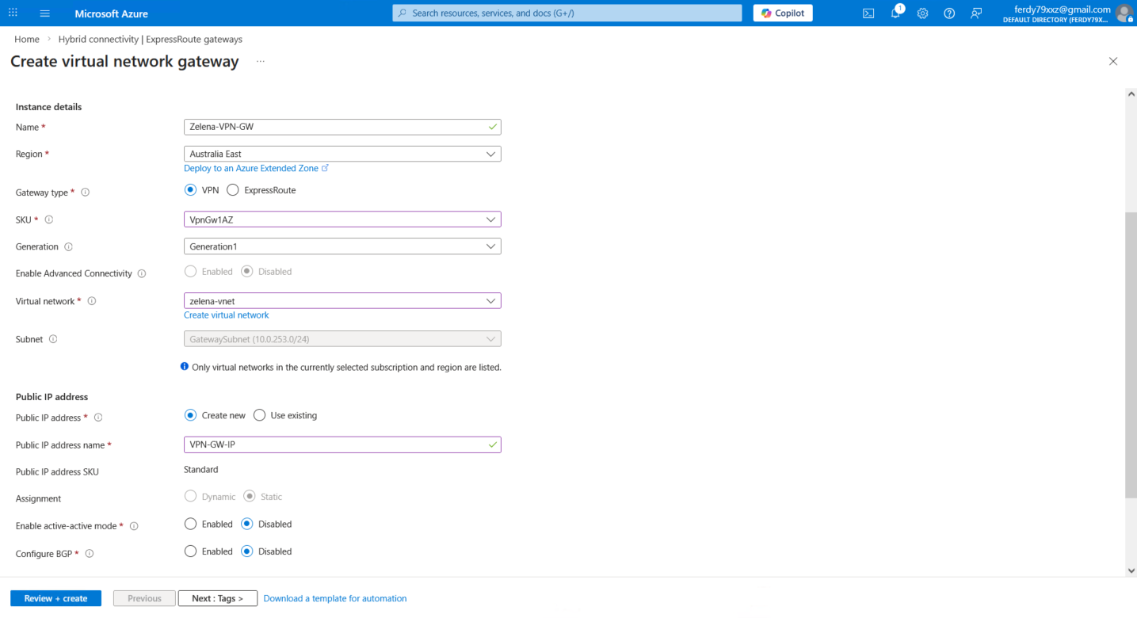Image resolution: width=1137 pixels, height=618 pixels.
Task: Open the Help question mark icon
Action: [949, 13]
